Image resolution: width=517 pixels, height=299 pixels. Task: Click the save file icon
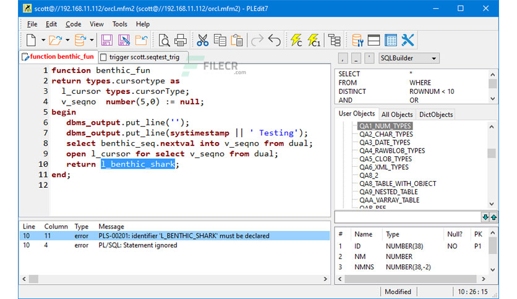(106, 40)
